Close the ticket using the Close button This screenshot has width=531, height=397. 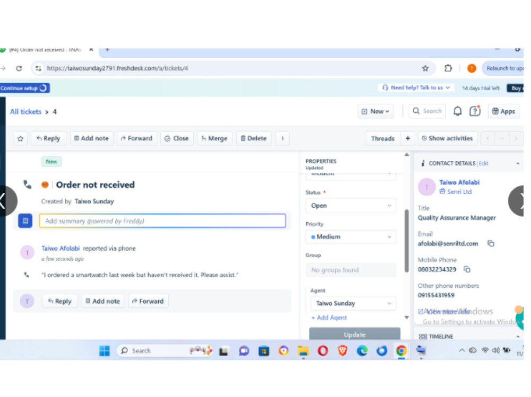(176, 139)
